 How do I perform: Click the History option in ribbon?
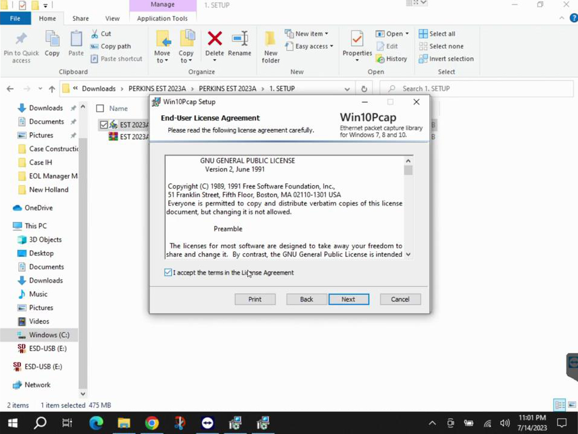pyautogui.click(x=392, y=59)
